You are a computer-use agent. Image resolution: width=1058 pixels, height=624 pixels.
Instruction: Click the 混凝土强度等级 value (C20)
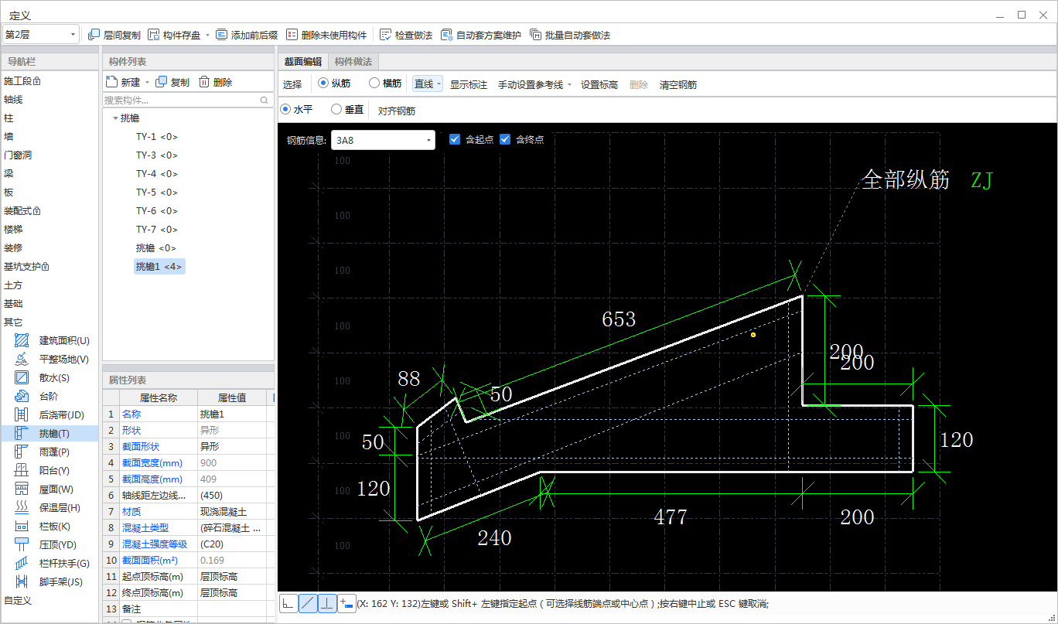click(x=232, y=544)
